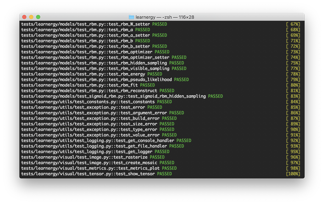Click the [ 71%] progress value
324x204 pixels.
tap(293, 41)
